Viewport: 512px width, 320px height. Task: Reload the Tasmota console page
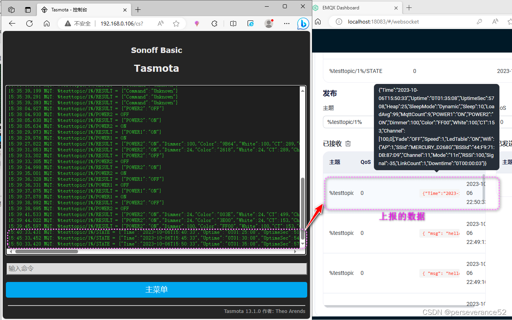29,24
